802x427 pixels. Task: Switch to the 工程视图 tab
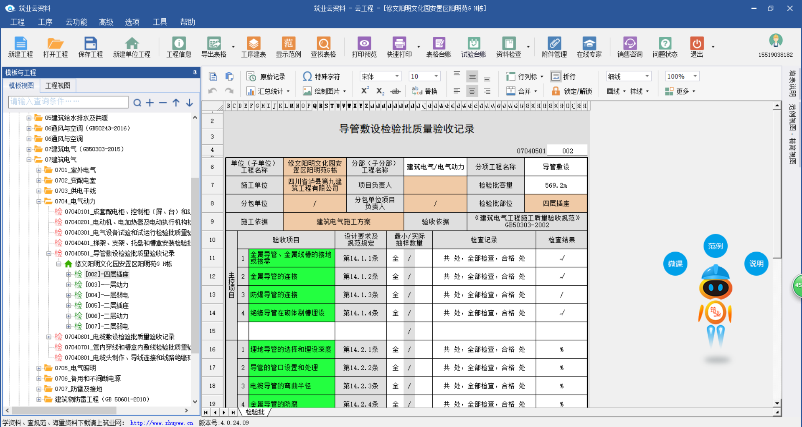coord(58,85)
